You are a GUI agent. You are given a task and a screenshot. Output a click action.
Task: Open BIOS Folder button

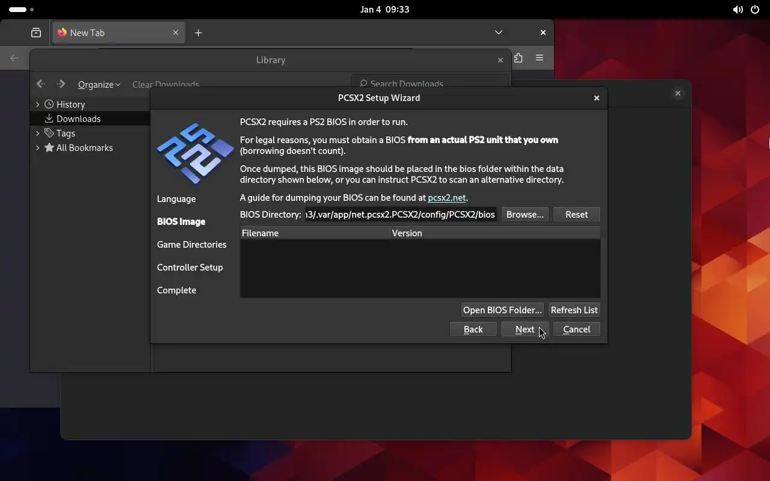pyautogui.click(x=502, y=310)
